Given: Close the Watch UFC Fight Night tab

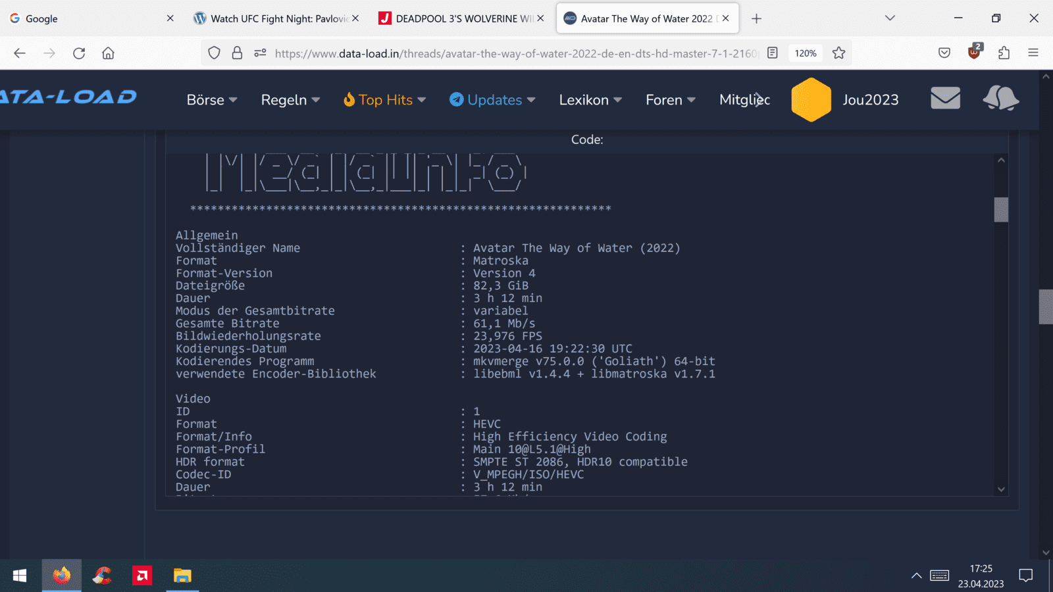Looking at the screenshot, I should (355, 18).
